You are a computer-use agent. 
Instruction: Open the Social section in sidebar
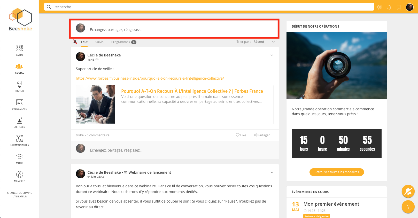20,69
